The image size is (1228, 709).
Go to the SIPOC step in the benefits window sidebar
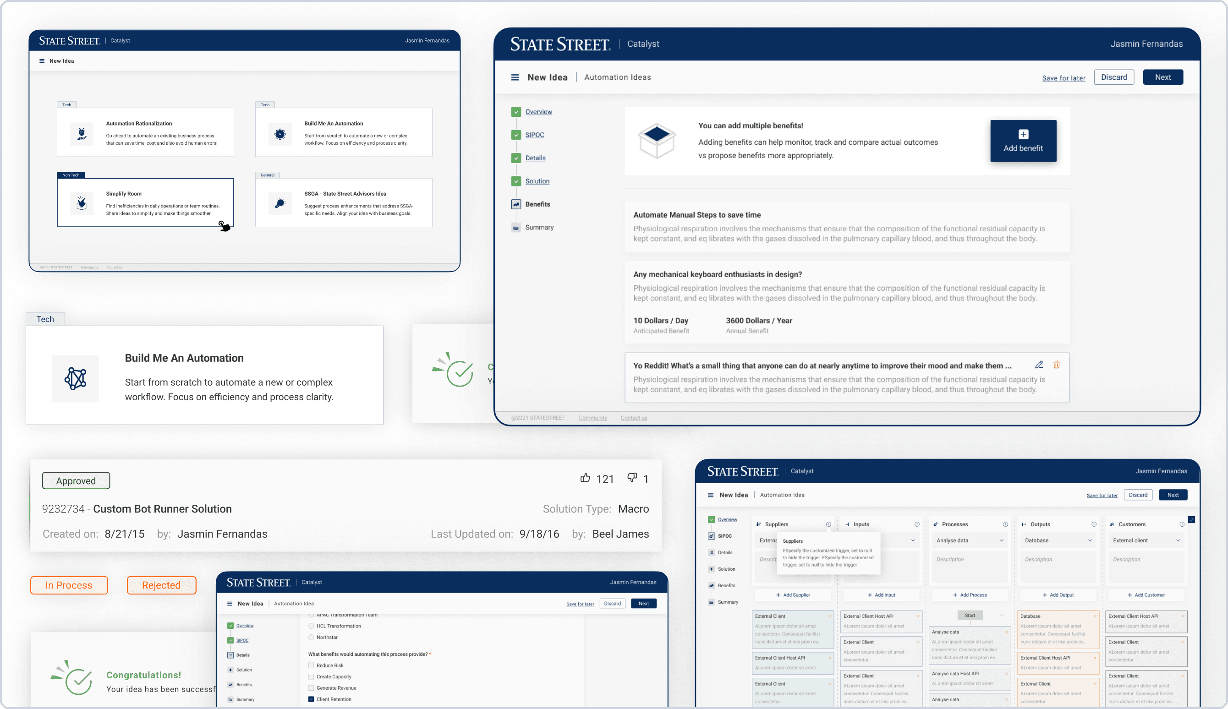[534, 135]
